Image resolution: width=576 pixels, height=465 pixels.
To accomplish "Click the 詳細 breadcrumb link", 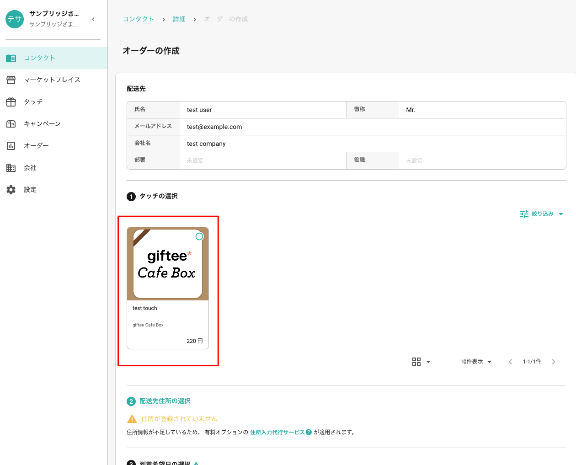I will 179,19.
